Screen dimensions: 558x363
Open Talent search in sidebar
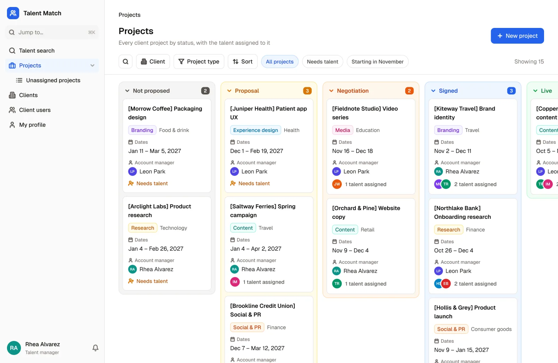[52, 51]
